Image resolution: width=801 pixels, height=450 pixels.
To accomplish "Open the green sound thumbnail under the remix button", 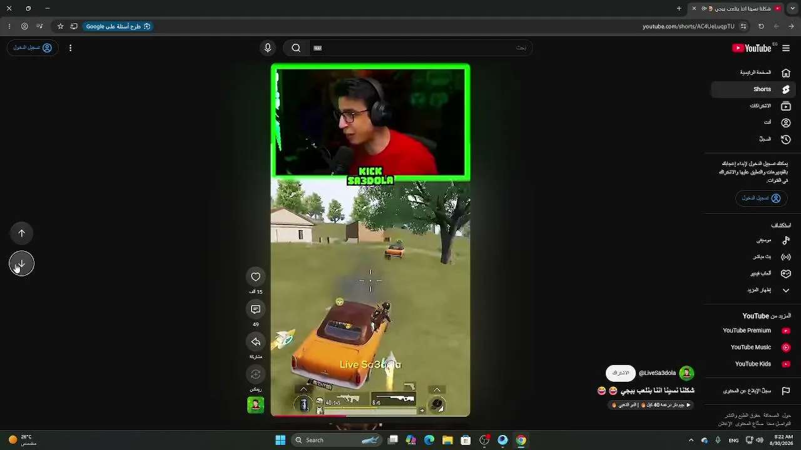I will pyautogui.click(x=255, y=405).
